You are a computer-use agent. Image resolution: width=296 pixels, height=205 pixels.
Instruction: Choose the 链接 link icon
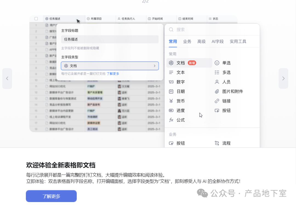tap(217, 101)
